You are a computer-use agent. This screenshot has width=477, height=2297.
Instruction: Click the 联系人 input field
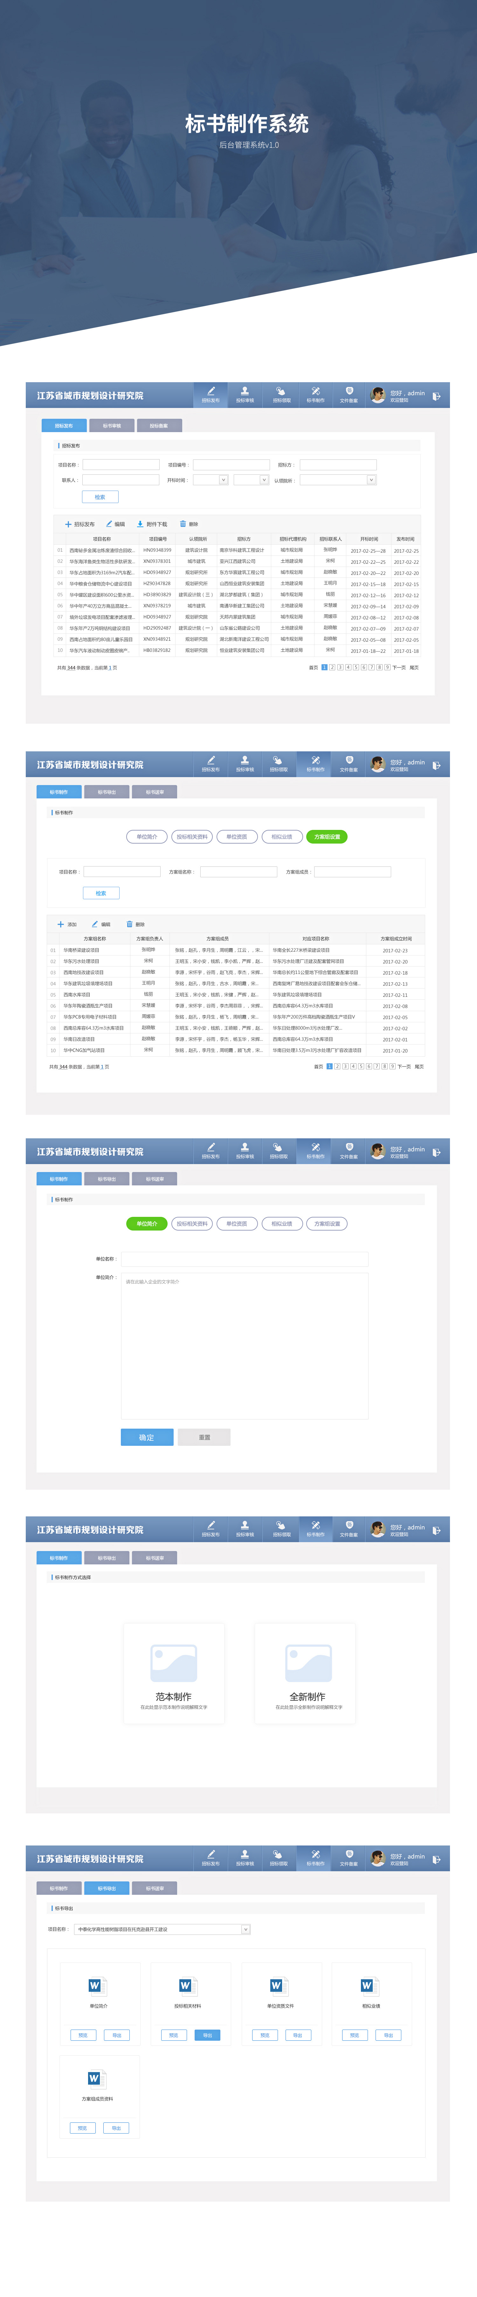(121, 480)
